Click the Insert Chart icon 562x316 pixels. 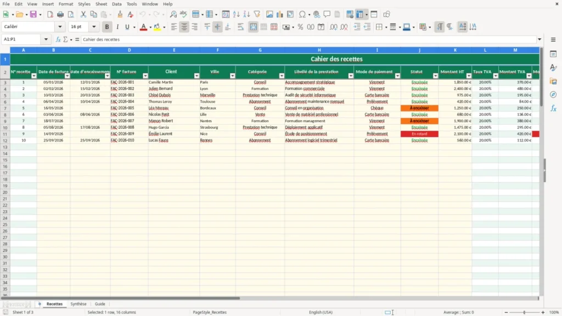coord(280,14)
